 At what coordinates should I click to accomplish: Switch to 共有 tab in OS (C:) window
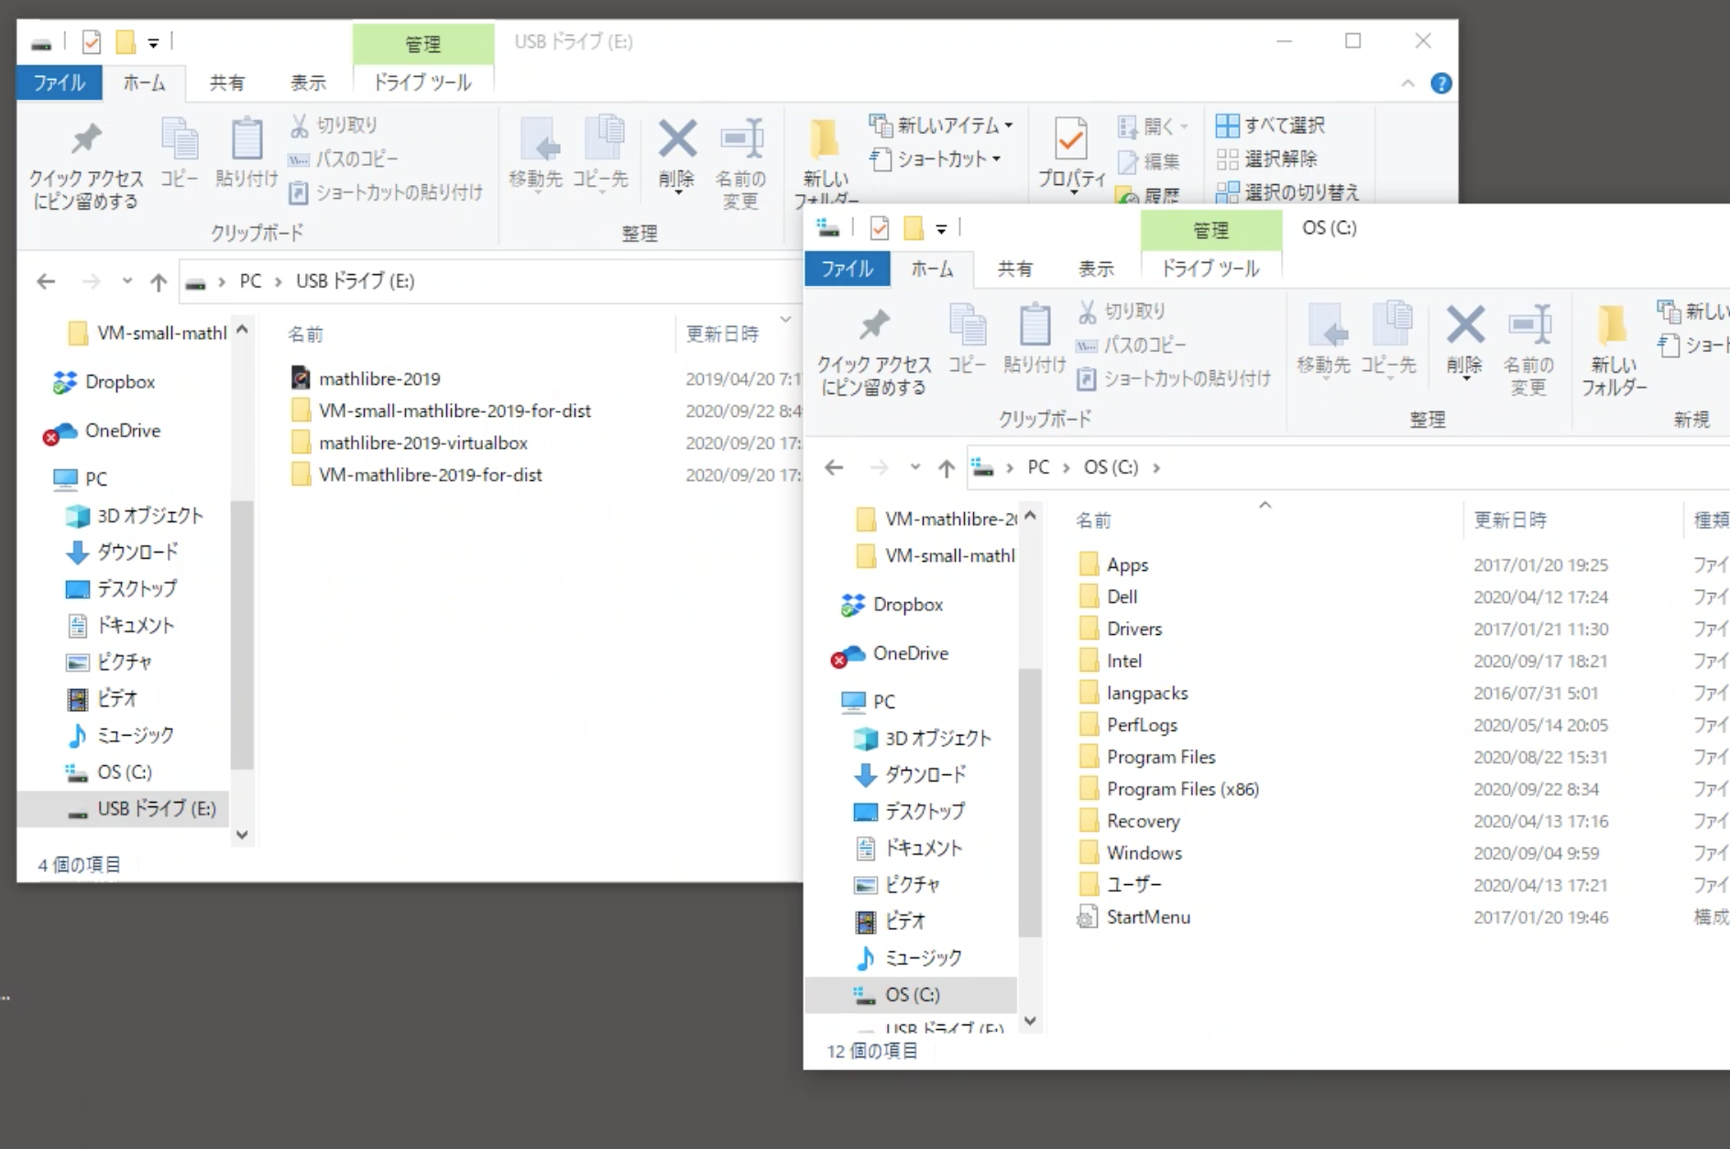pyautogui.click(x=1014, y=268)
